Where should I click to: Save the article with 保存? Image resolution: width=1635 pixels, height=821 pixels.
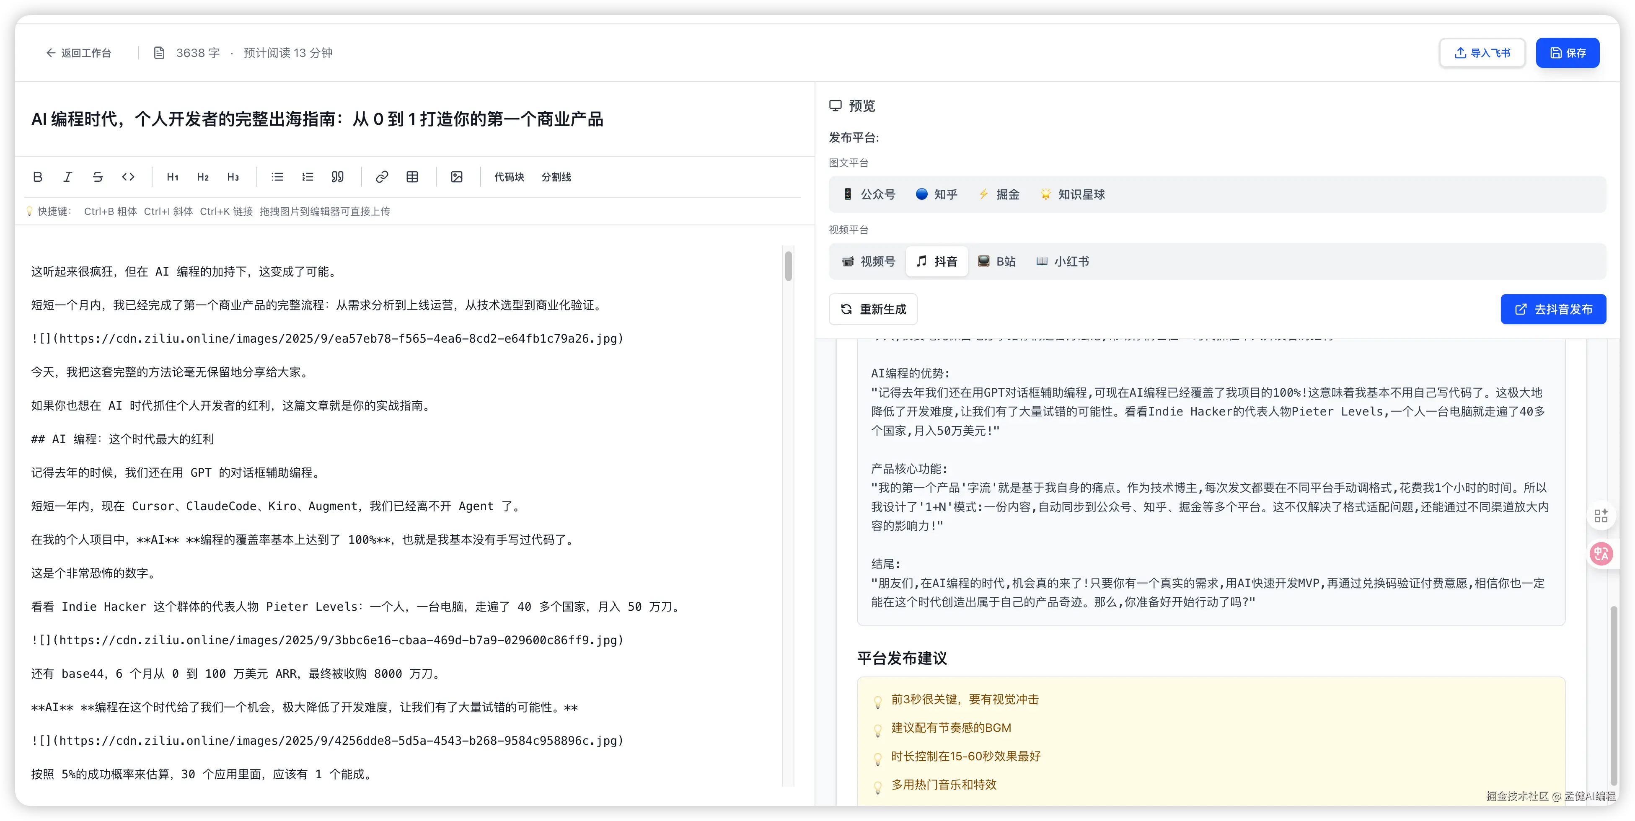1568,53
